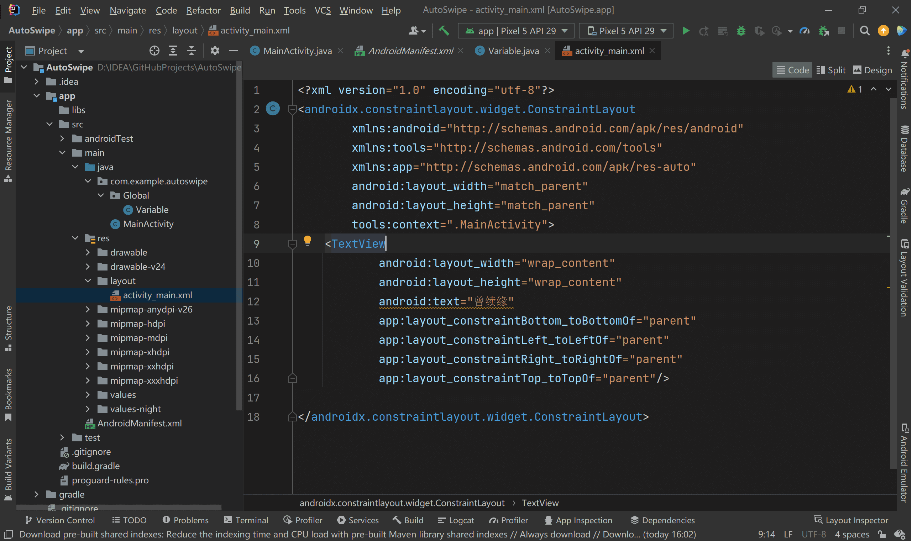Click the yellow lightbulb intention icon
Viewport: 912px width, 541px height.
[x=308, y=241]
